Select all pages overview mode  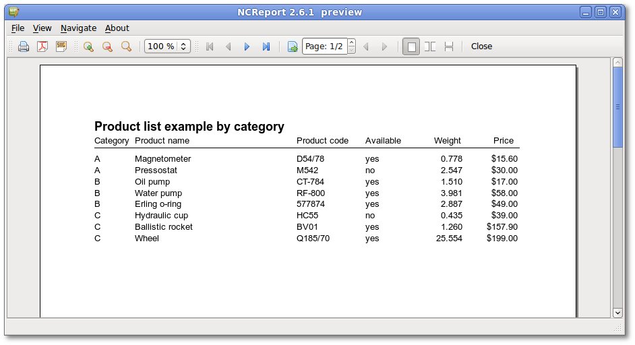449,46
